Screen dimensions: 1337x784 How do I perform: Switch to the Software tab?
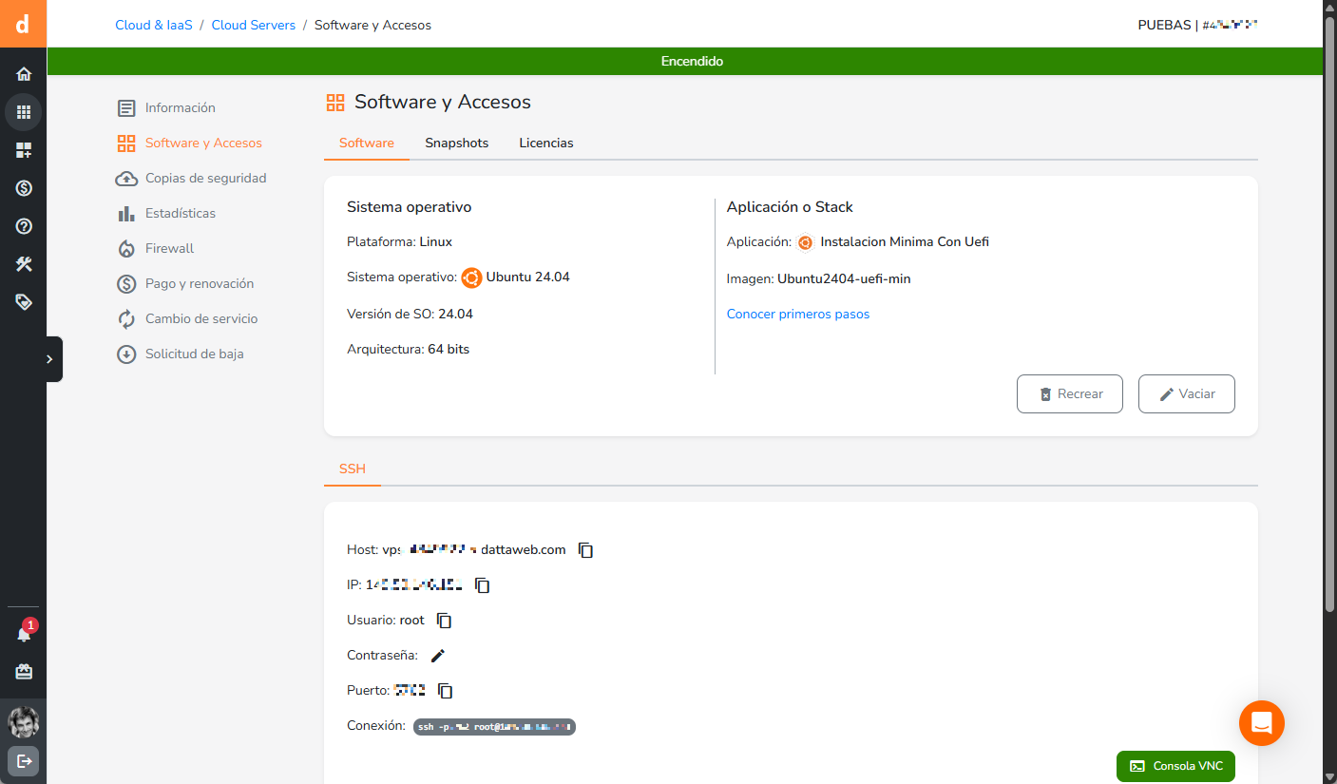(367, 143)
